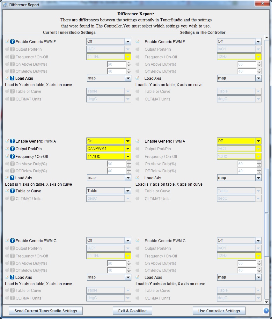Open PWM A 11.1Hz Frequency dropdown
Screen dimensions: 272x319
tap(109, 156)
